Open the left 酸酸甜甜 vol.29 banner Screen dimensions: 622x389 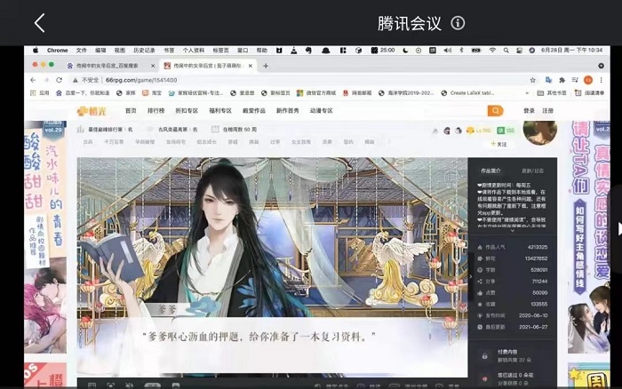tap(45, 237)
